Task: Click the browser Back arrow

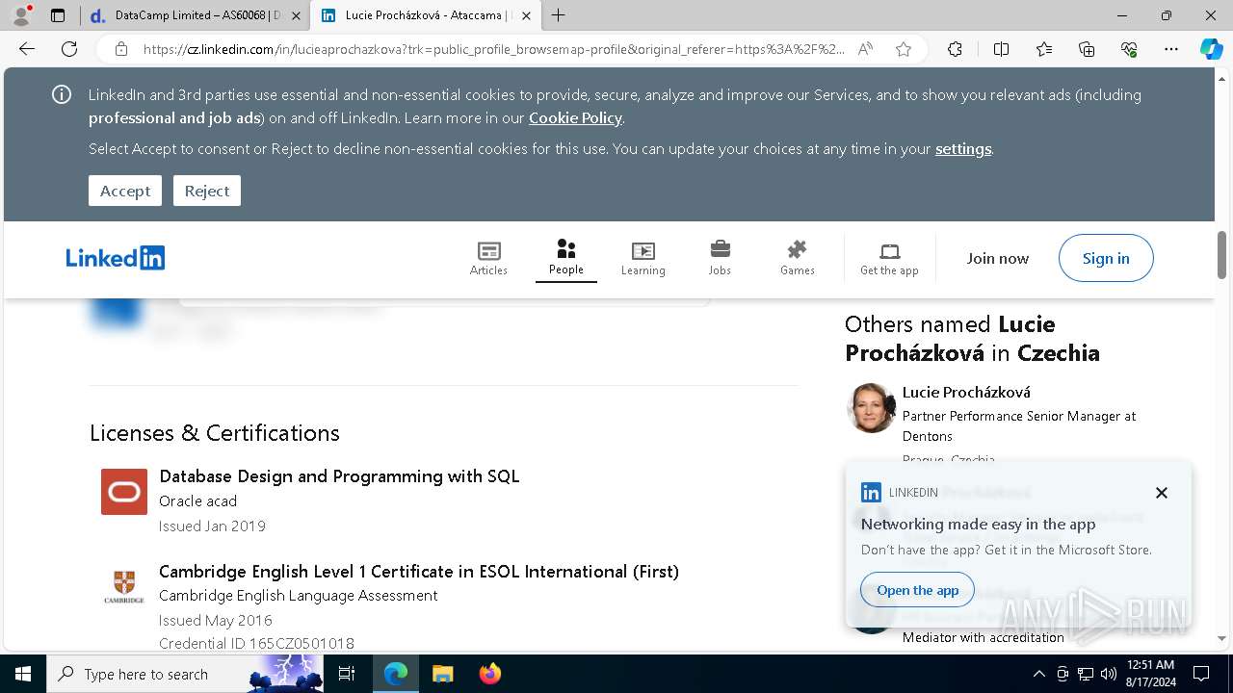Action: click(27, 49)
